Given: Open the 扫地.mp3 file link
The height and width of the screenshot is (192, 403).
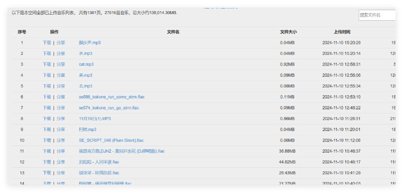Looking at the screenshot, I should (88, 130).
